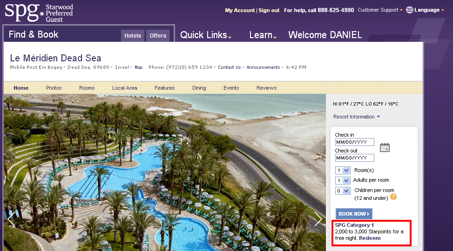453x251 pixels.
Task: Expand the Customer Support menu
Action: tap(380, 10)
